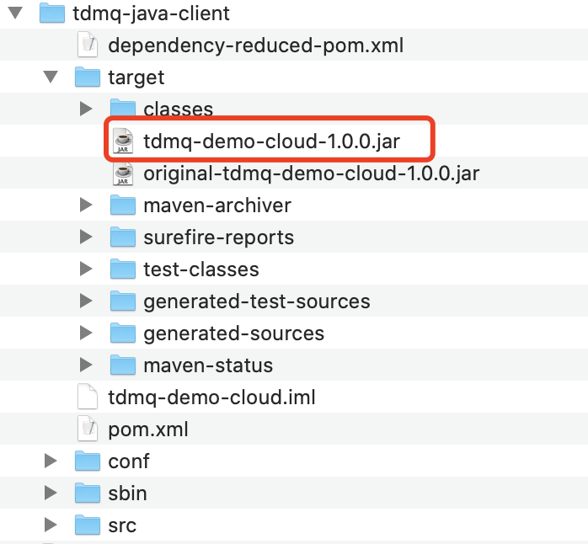The height and width of the screenshot is (544, 588).
Task: Select the maven-status folder label
Action: click(208, 365)
